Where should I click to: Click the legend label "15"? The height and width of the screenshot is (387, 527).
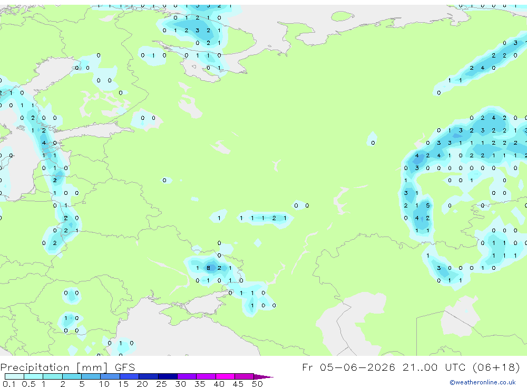point(123,384)
